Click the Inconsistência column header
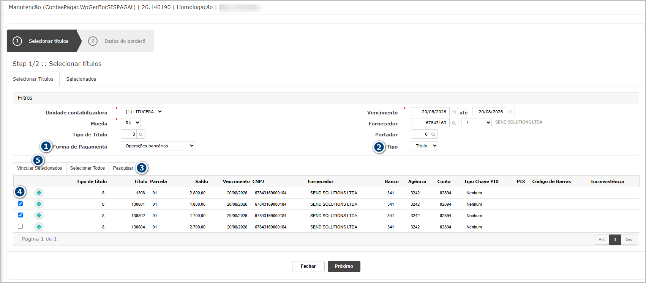The width and height of the screenshot is (646, 283). click(x=607, y=181)
